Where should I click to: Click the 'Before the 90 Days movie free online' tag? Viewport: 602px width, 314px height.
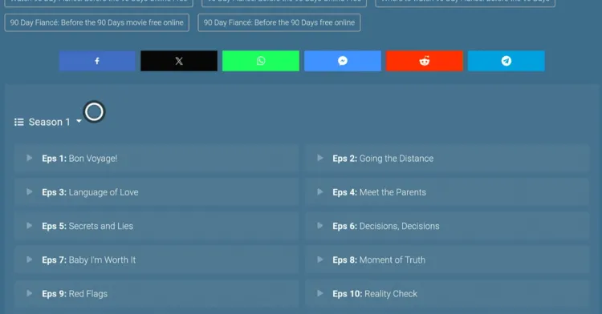[x=97, y=22]
